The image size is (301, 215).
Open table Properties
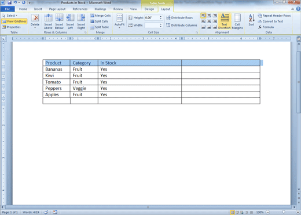tap(11, 27)
